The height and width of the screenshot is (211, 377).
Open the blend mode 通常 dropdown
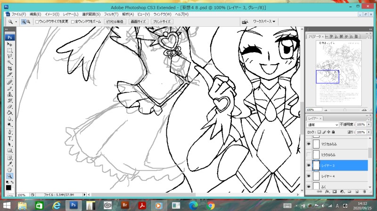click(323, 125)
